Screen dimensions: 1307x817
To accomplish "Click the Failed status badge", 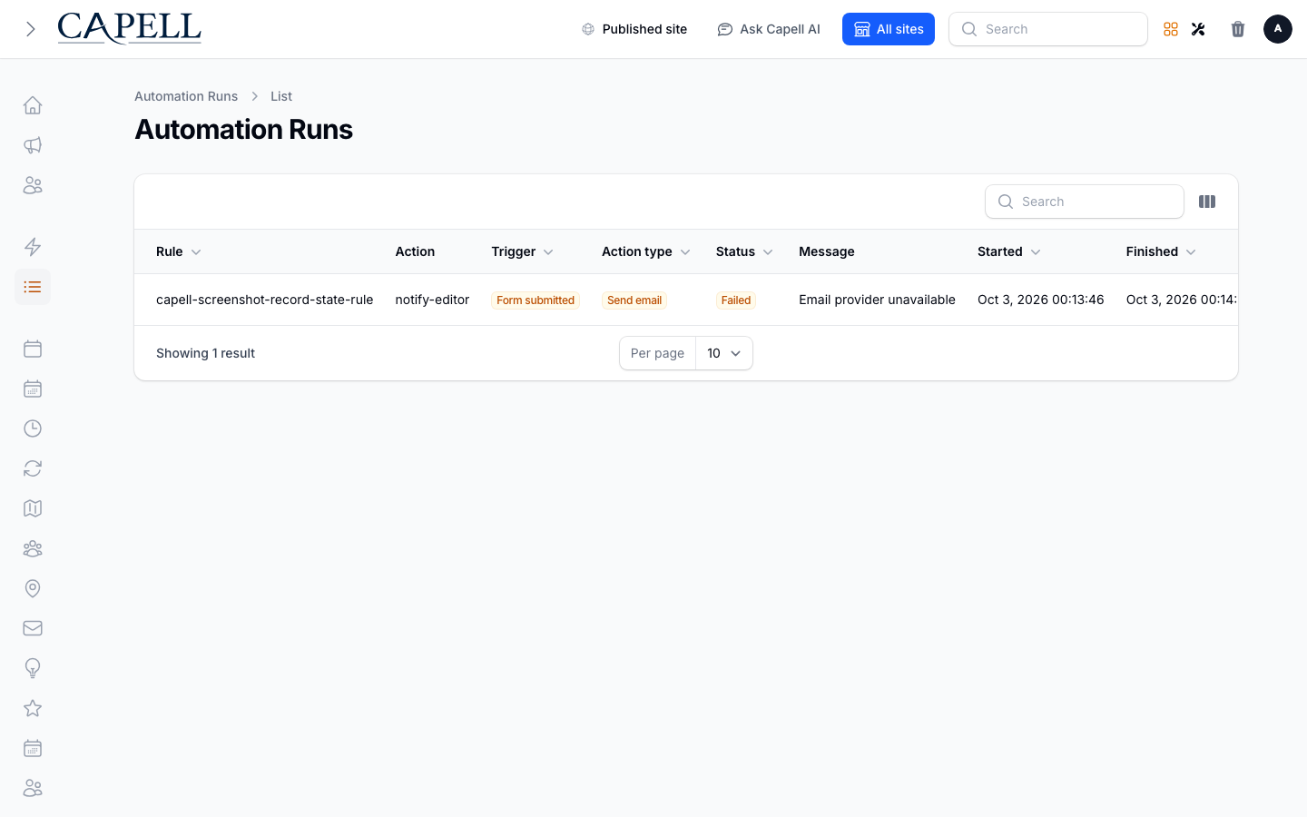I will (736, 300).
